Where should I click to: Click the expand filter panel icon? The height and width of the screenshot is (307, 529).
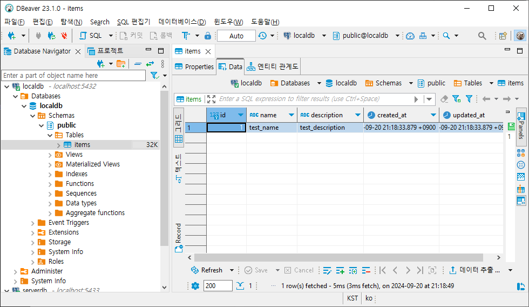[211, 99]
